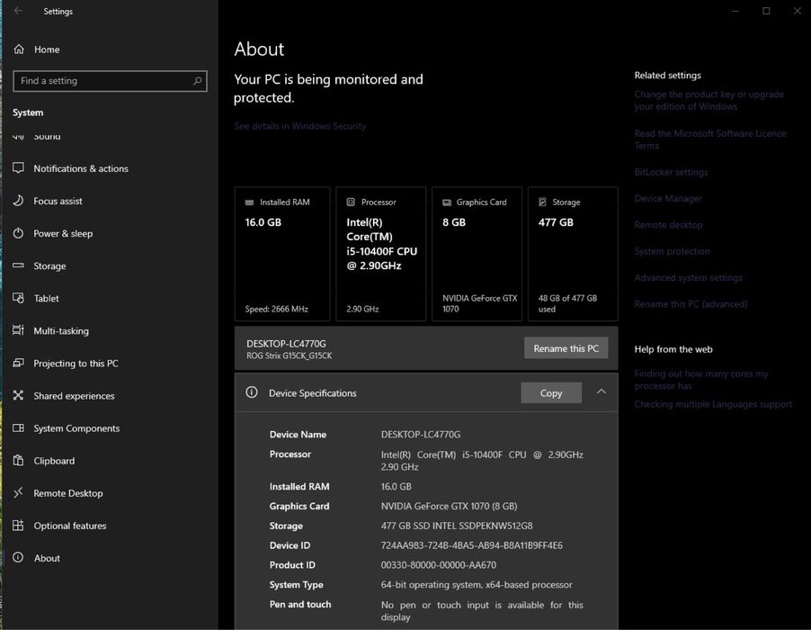Click the Focus assist moon icon
Screen dimensions: 811x630
[19, 201]
